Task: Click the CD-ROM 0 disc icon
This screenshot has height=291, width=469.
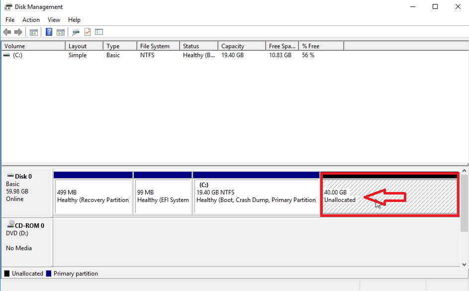Action: click(11, 224)
